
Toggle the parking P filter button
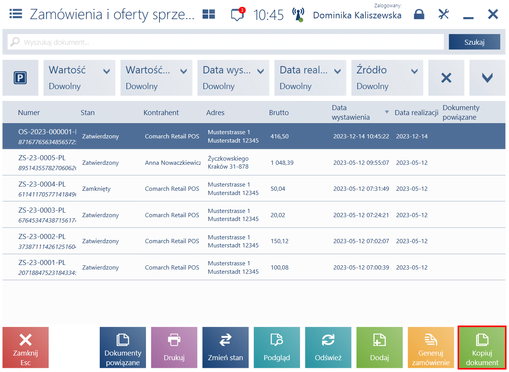click(20, 78)
